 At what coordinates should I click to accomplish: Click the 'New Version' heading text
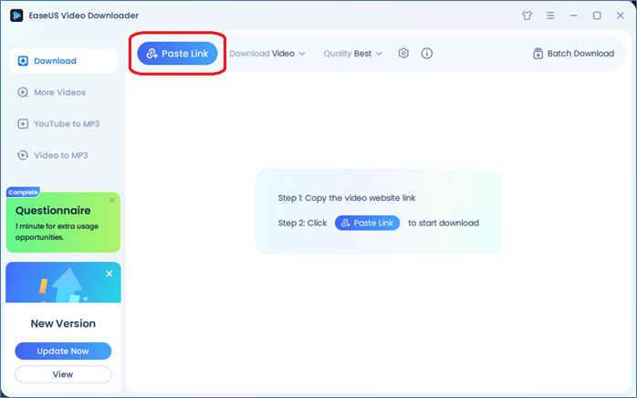(63, 323)
